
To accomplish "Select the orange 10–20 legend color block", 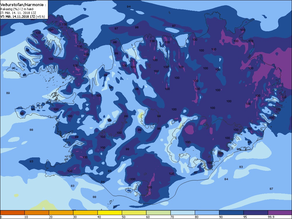I will [x=37, y=213].
